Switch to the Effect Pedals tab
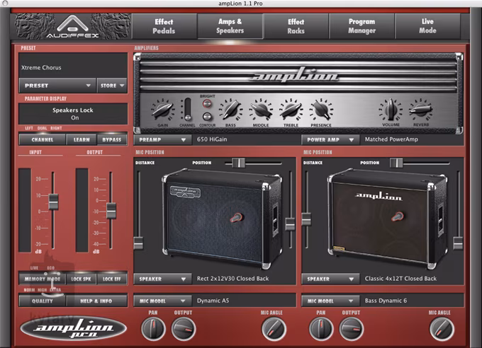The width and height of the screenshot is (482, 348). tap(164, 27)
